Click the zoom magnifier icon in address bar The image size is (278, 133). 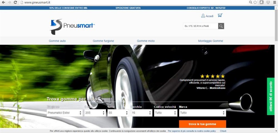point(250,2)
